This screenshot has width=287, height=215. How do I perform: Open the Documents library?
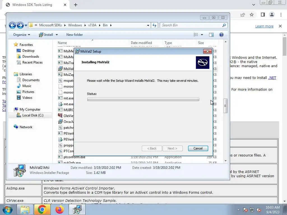click(x=31, y=80)
